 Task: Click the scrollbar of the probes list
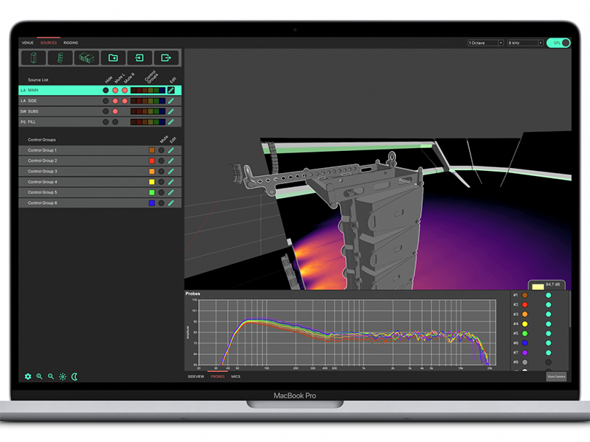point(569,309)
